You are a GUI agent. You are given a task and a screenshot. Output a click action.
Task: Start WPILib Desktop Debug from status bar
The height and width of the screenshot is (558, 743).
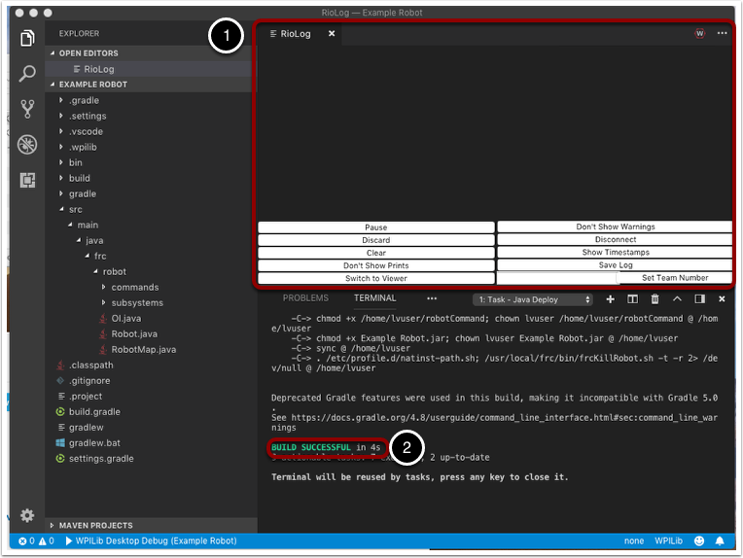pos(151,541)
